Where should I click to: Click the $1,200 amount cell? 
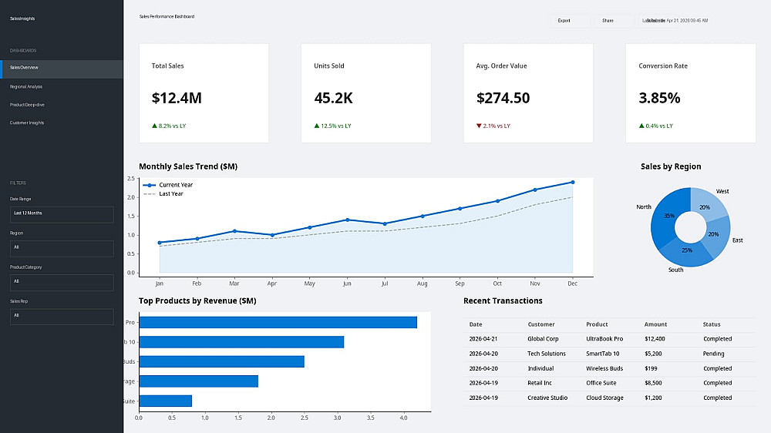pos(653,398)
